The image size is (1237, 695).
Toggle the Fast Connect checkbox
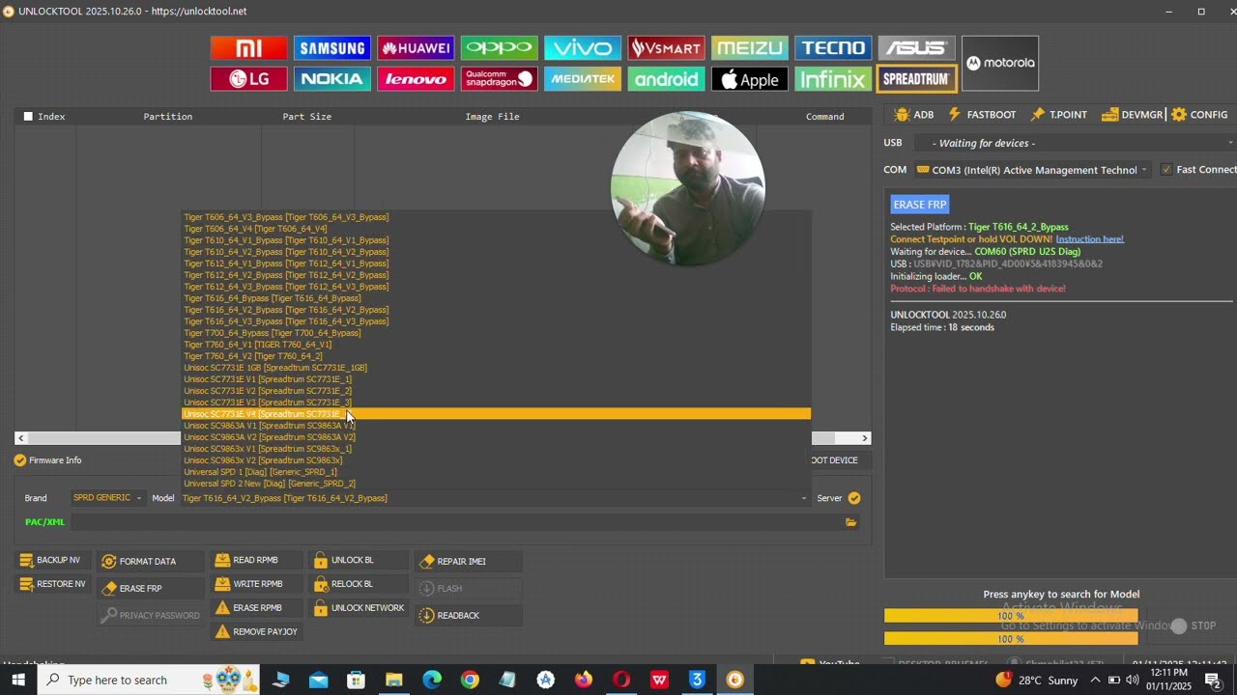[x=1166, y=170]
